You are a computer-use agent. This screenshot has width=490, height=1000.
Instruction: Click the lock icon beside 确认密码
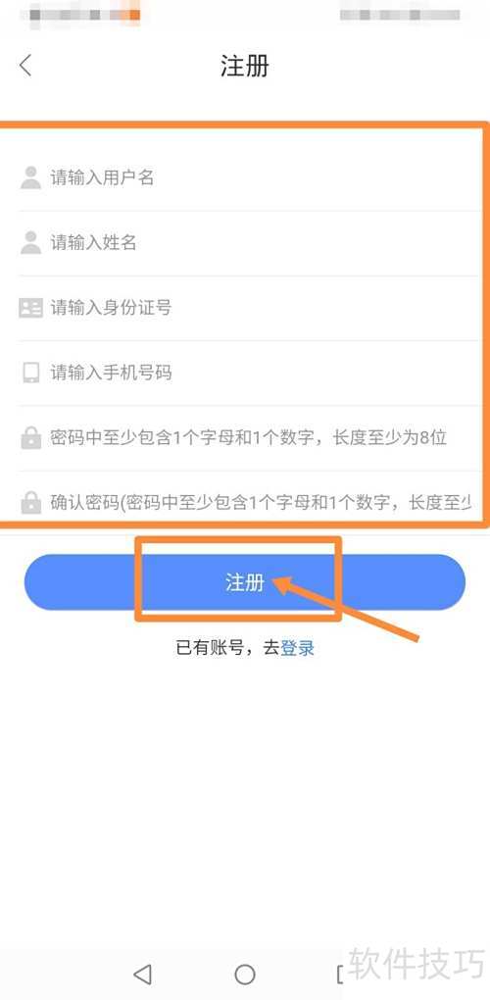click(x=30, y=503)
